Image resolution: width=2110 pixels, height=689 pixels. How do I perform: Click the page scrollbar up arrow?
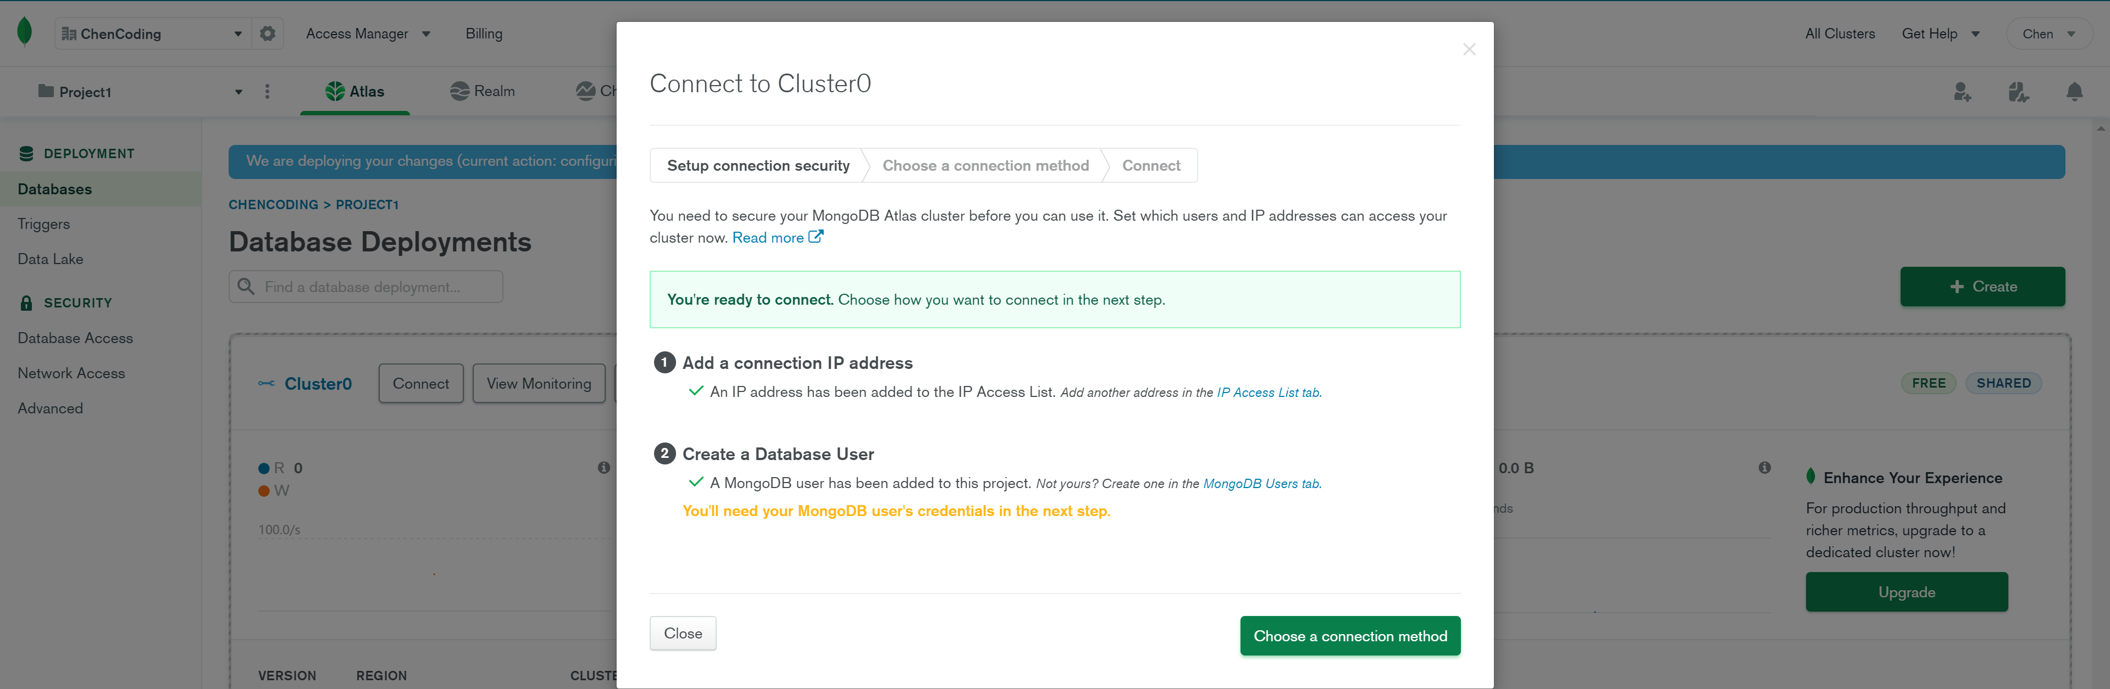click(2101, 128)
